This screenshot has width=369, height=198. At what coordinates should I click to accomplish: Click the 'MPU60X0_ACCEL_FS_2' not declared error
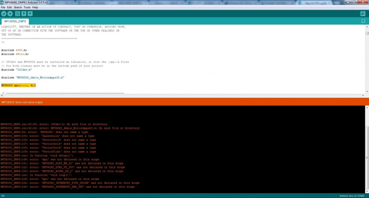(62, 171)
